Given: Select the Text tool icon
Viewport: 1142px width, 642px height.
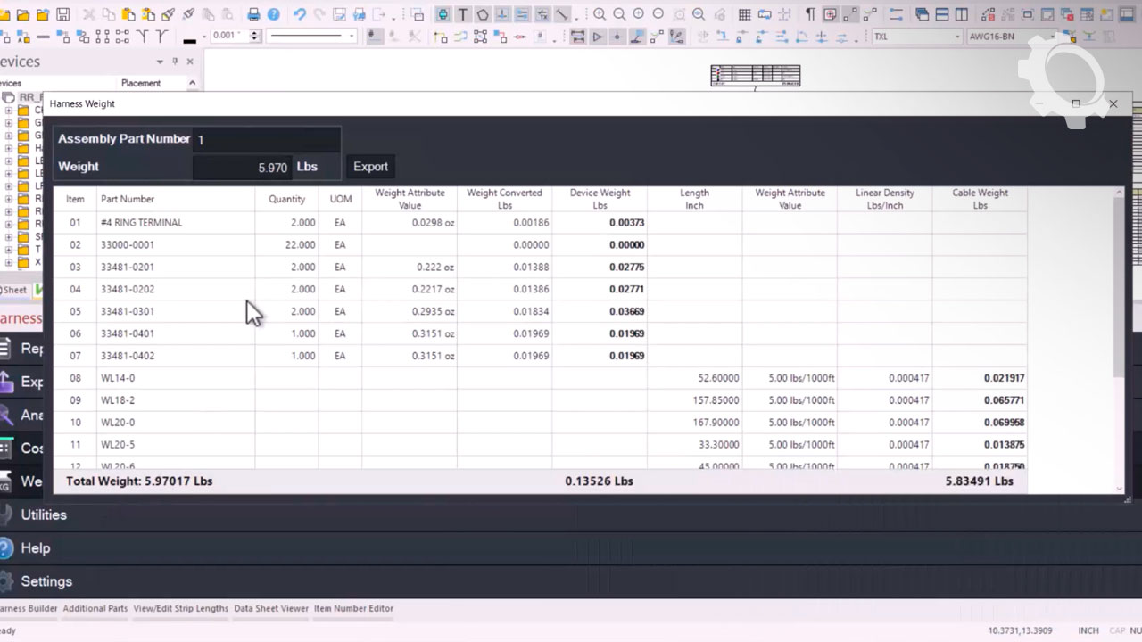Looking at the screenshot, I should pyautogui.click(x=463, y=14).
